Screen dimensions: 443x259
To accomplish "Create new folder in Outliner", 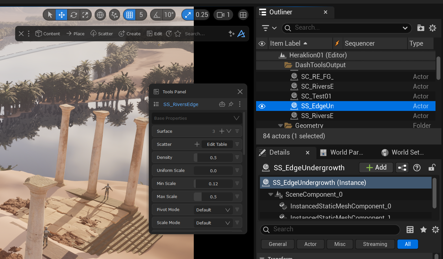I will 421,28.
